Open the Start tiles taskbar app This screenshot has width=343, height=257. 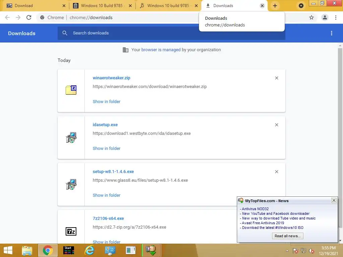click(x=69, y=250)
